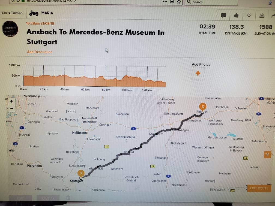Favorite the ride with the heart icon
Screen dimensions: 275x206
pos(249,16)
